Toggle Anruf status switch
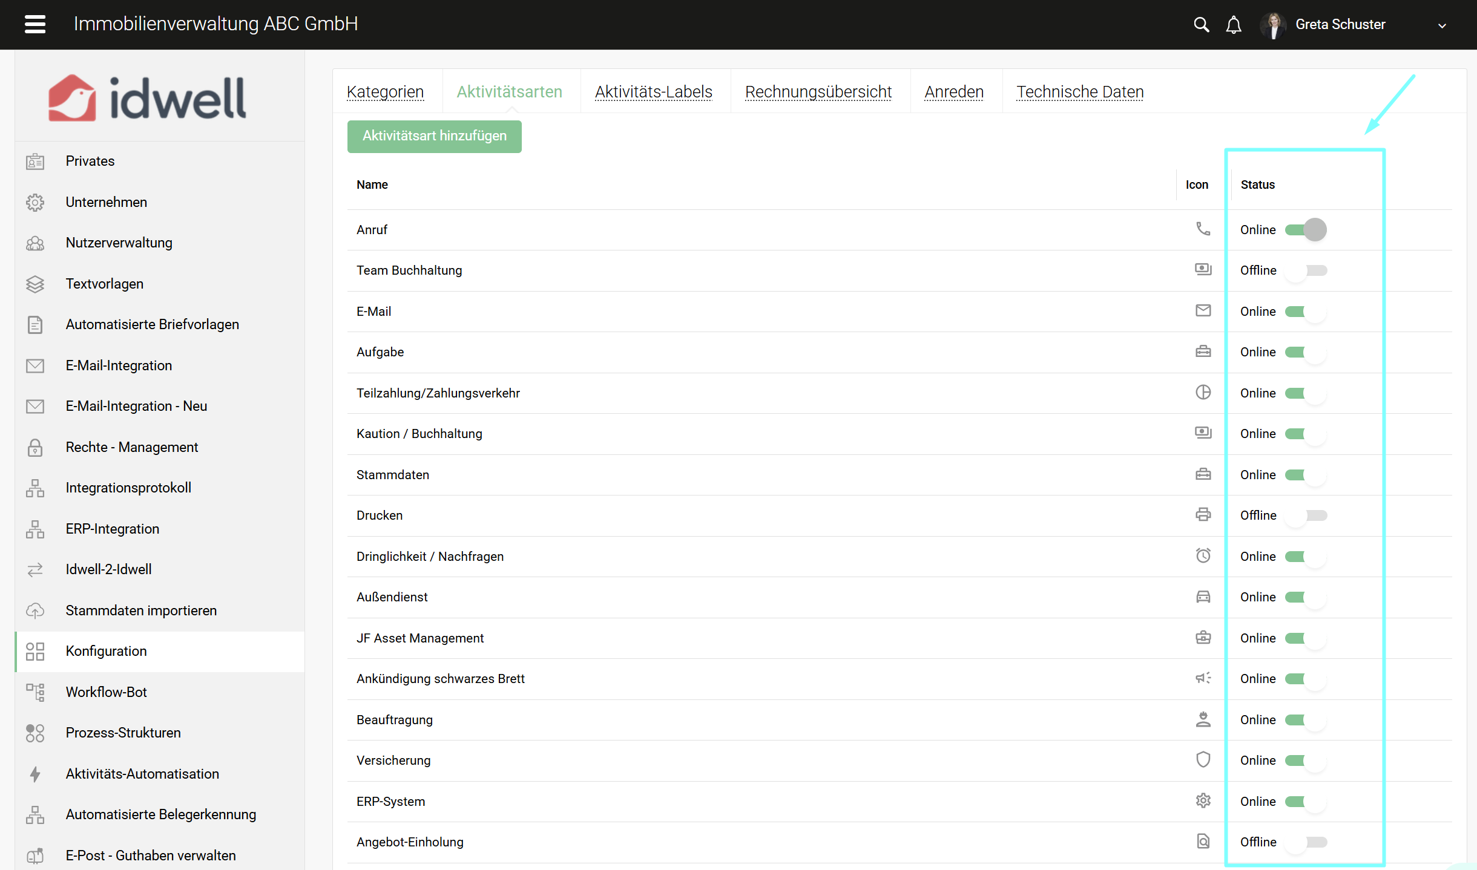 click(x=1306, y=230)
